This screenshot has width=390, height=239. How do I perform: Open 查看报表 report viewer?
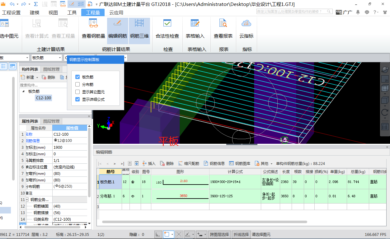tap(223, 29)
